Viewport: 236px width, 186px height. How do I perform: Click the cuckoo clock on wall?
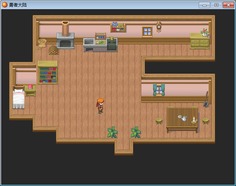pyautogui.click(x=159, y=27)
